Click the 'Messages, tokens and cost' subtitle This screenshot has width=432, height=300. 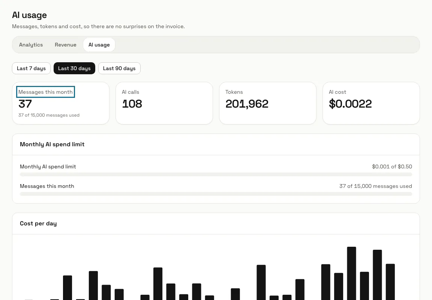point(98,27)
